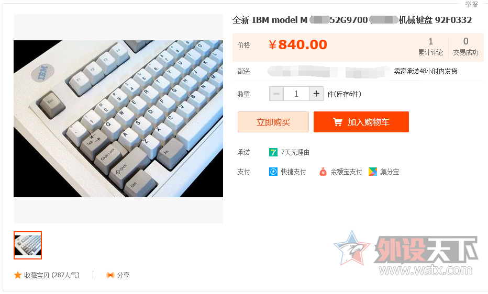Image resolution: width=488 pixels, height=294 pixels.
Task: Click the blue 快捷支付 quick pay icon
Action: click(x=273, y=172)
